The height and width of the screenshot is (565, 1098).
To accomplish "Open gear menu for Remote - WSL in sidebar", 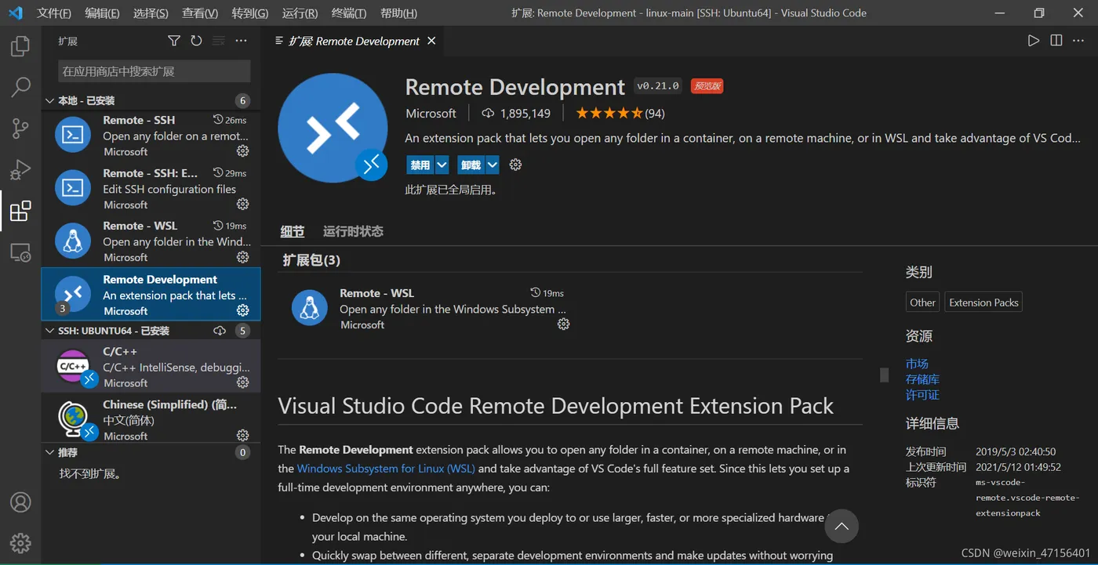I will click(x=243, y=257).
